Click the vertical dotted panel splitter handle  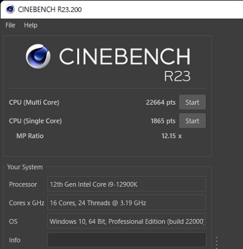click(217, 242)
